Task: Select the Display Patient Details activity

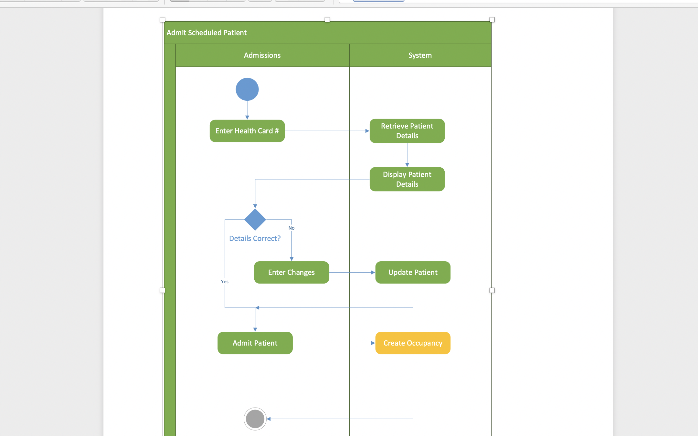Action: (x=407, y=179)
